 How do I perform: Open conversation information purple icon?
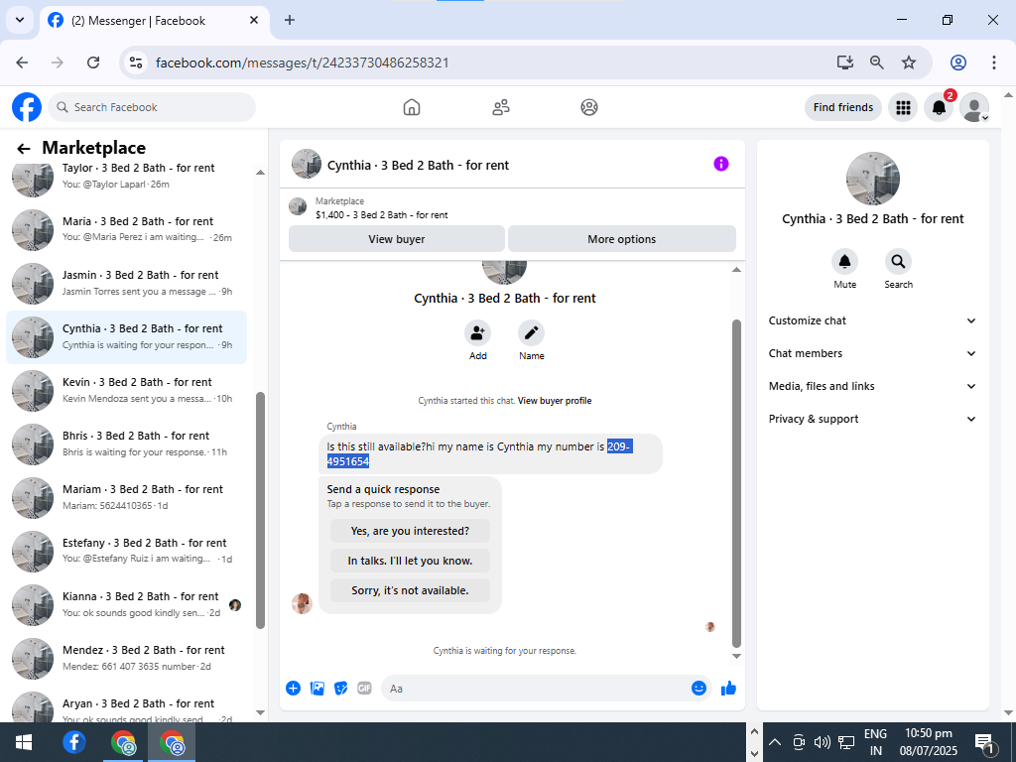pos(721,164)
